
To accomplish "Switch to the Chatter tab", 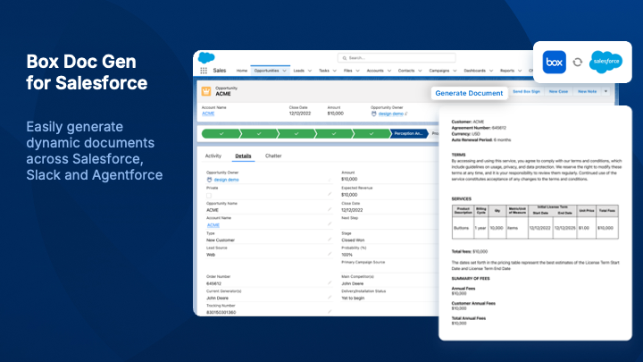I will pos(273,156).
